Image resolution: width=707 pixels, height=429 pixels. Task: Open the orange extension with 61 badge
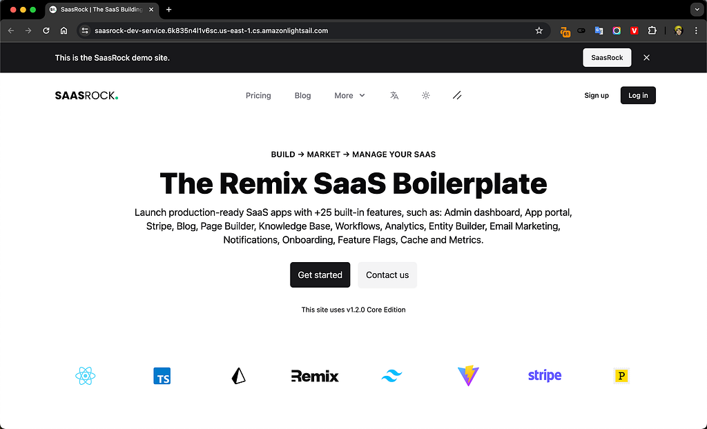(565, 31)
